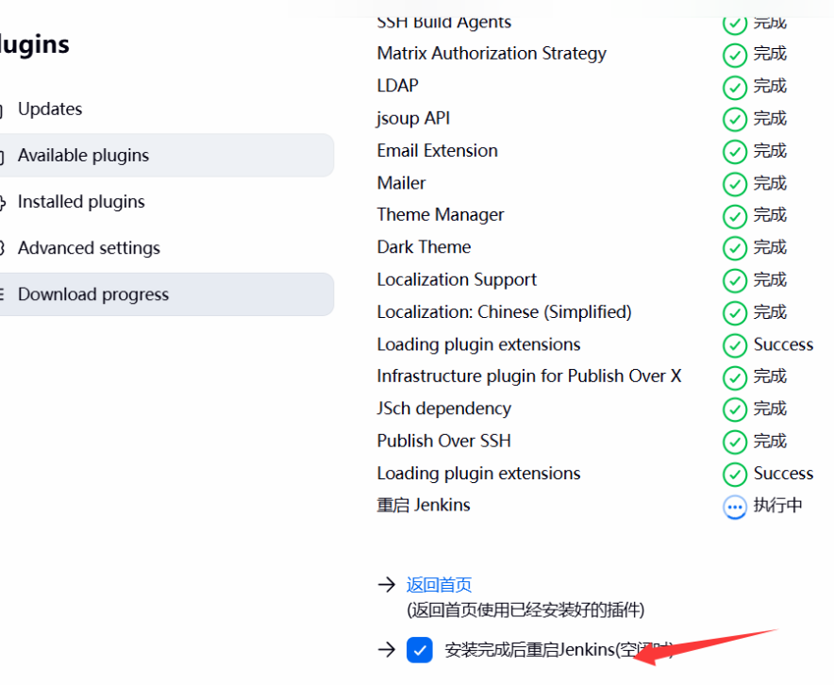Open the Updates section
834x685 pixels.
tap(50, 109)
